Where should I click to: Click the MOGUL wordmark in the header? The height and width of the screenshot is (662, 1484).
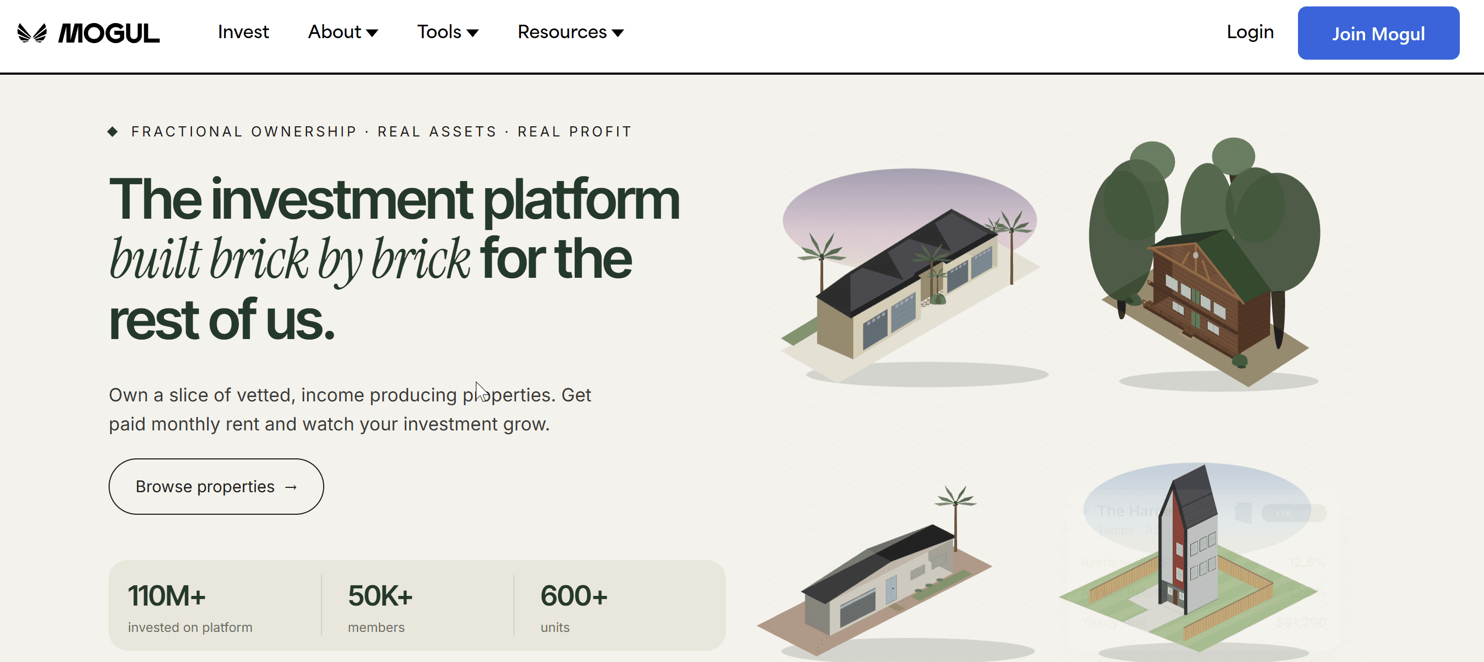[x=109, y=33]
